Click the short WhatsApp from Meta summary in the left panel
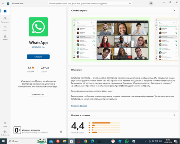This screenshot has height=144, width=180. click(38, 84)
